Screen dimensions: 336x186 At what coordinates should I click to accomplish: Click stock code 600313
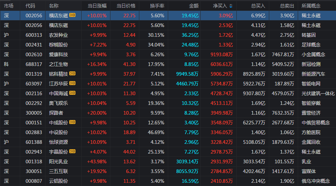click(x=34, y=35)
